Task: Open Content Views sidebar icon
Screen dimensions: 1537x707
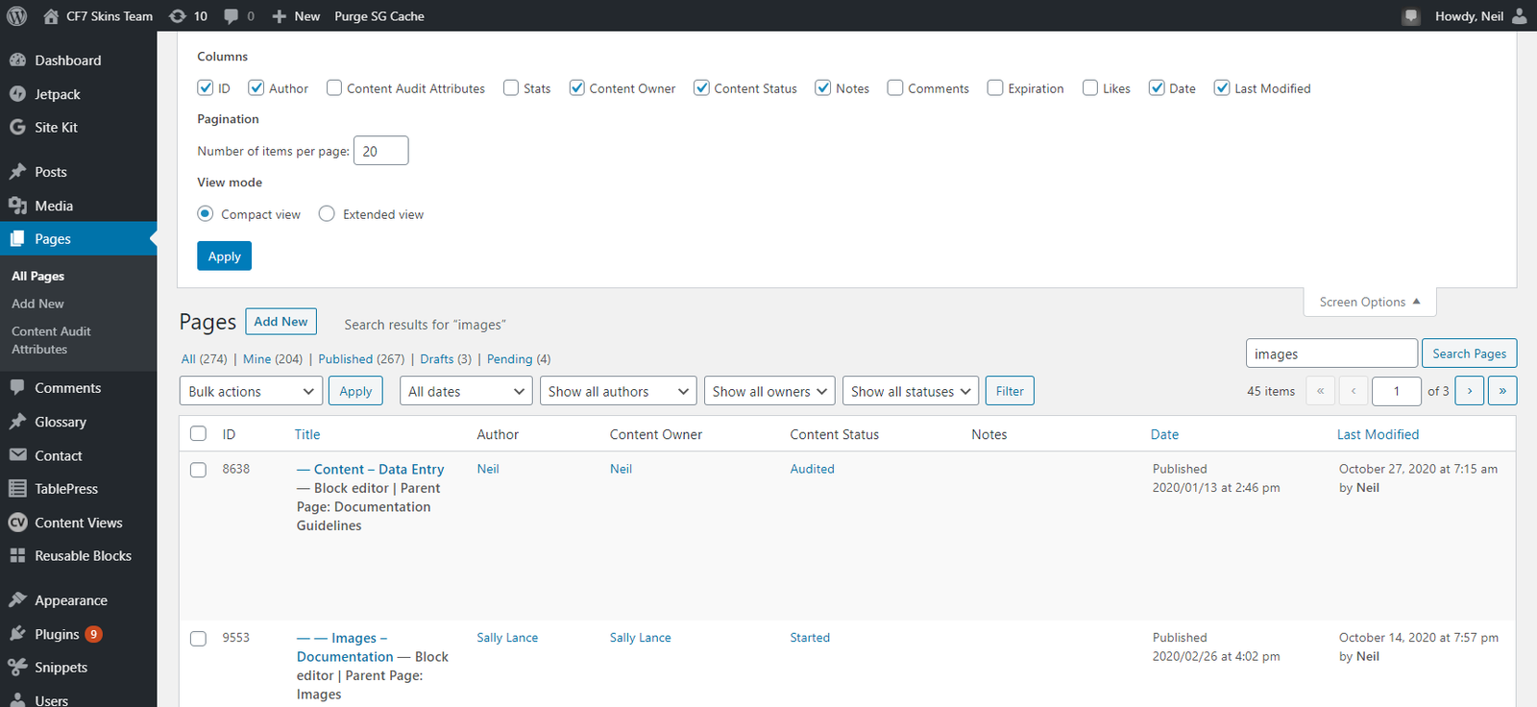Action: coord(17,523)
